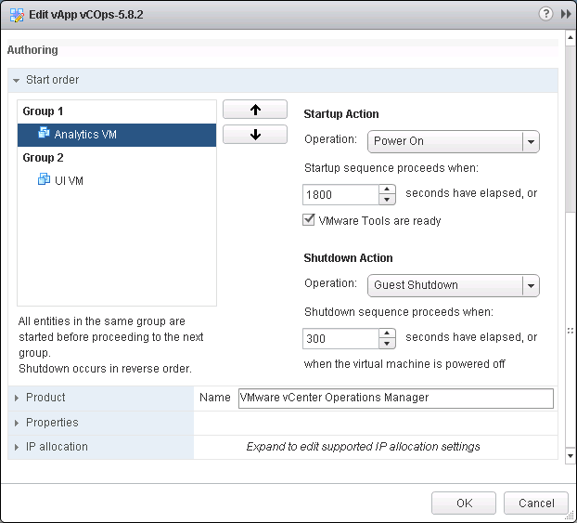
Task: Click the Analytics VM icon
Action: pos(44,134)
